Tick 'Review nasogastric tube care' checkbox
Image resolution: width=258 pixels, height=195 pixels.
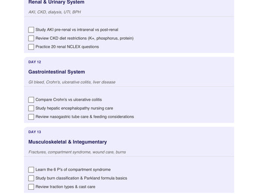pyautogui.click(x=31, y=117)
